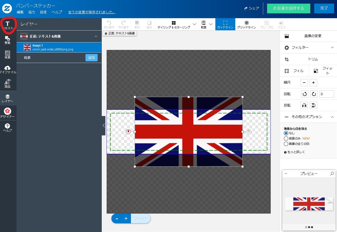
Task: Increase 縮尺 with plus button
Action: pyautogui.click(x=313, y=83)
